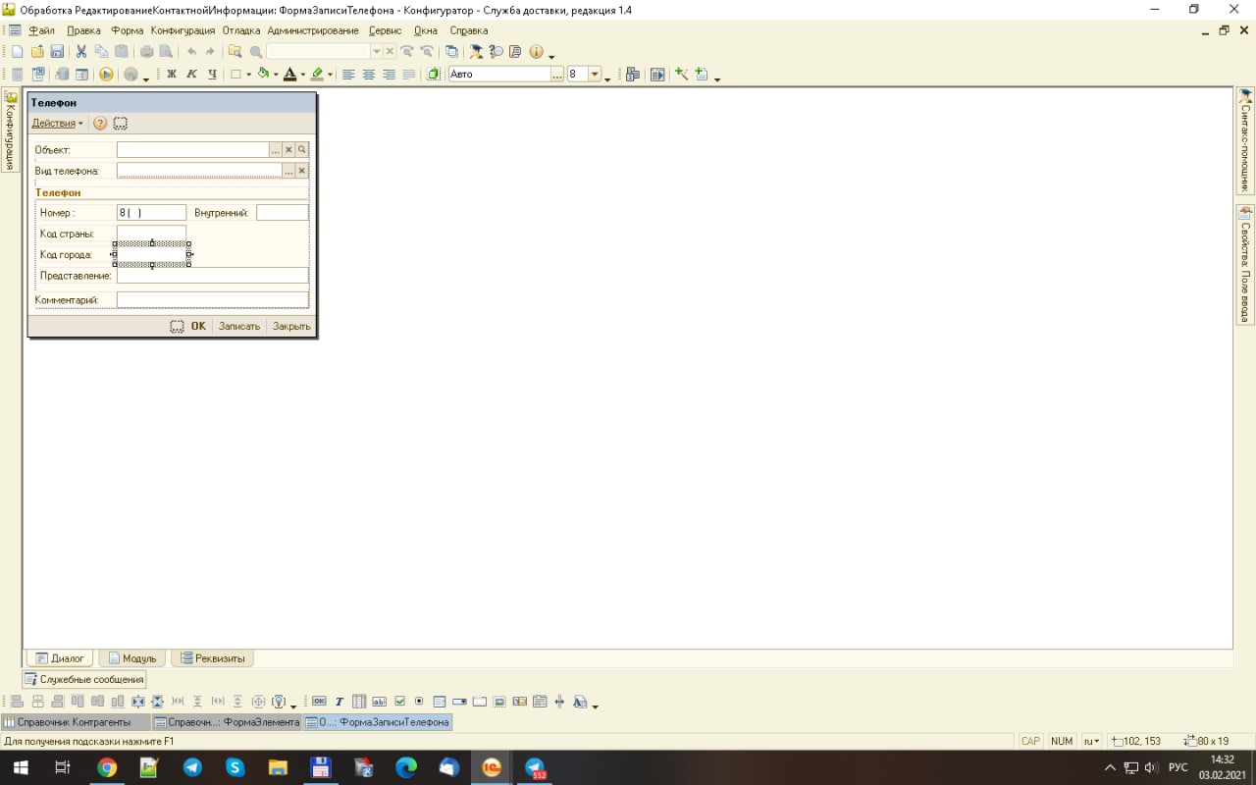Viewport: 1256px width, 785px height.
Task: Clear the Объект field with X button
Action: click(288, 150)
